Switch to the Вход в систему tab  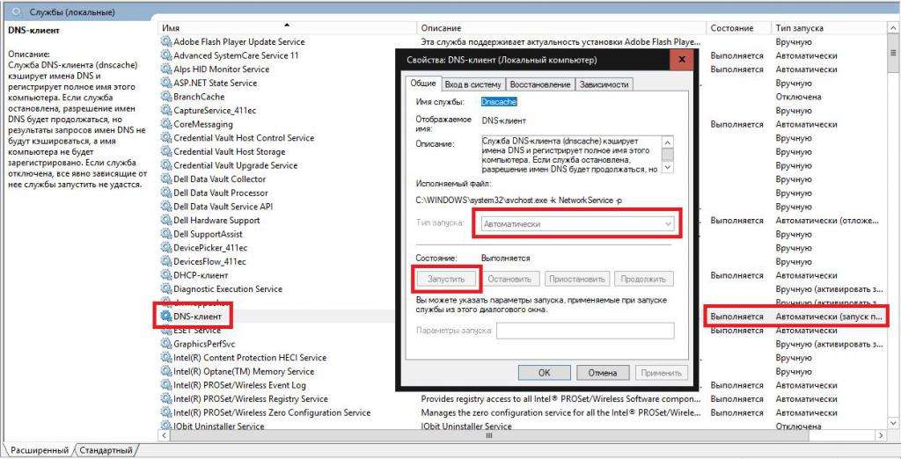[x=472, y=84]
